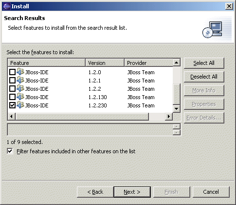
Task: Check the JBoss-IDE 1.2.130 checkbox
Action: click(12, 97)
